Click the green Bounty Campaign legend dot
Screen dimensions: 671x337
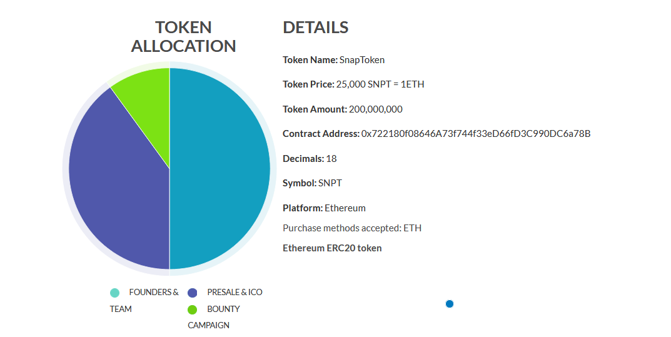pyautogui.click(x=192, y=309)
